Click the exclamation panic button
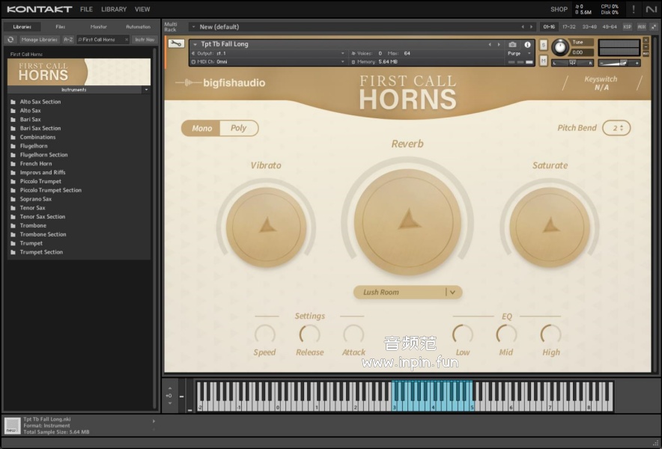Viewport: 662px width, 449px height. [x=634, y=9]
